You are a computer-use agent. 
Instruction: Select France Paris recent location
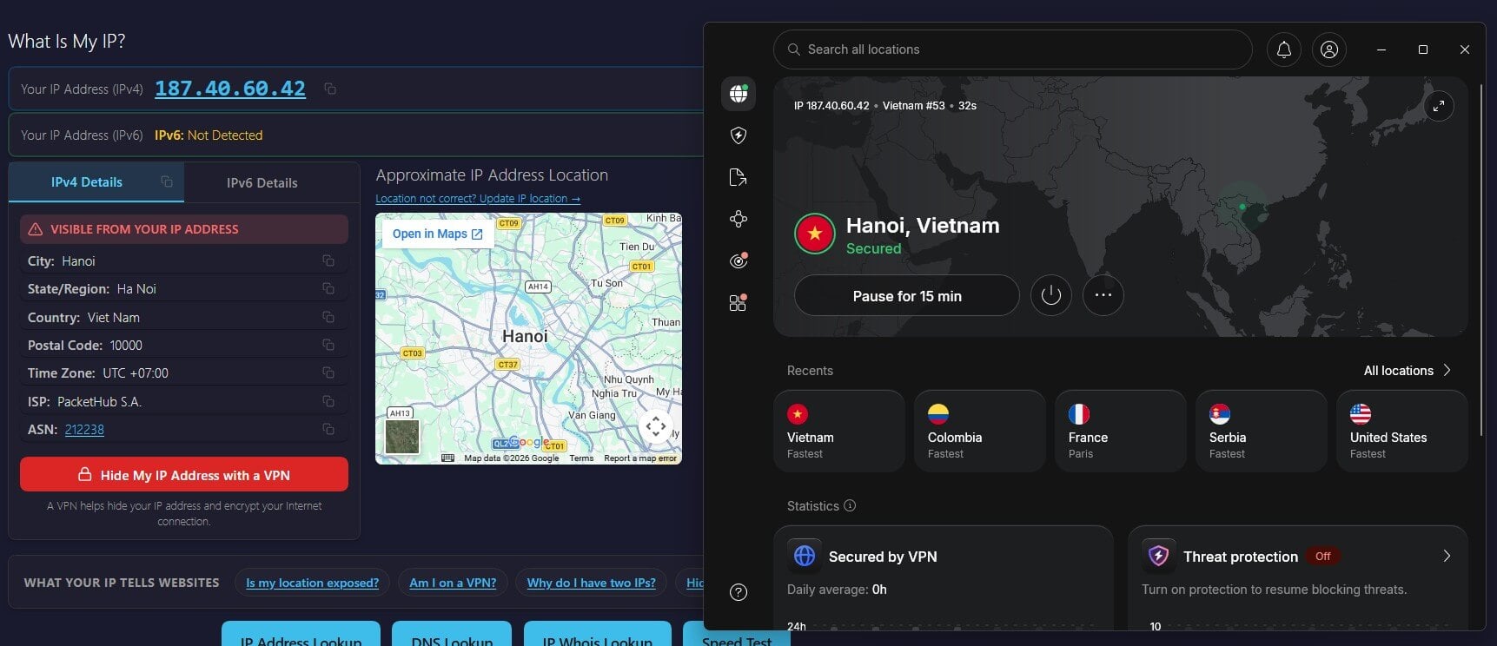[x=1121, y=432]
